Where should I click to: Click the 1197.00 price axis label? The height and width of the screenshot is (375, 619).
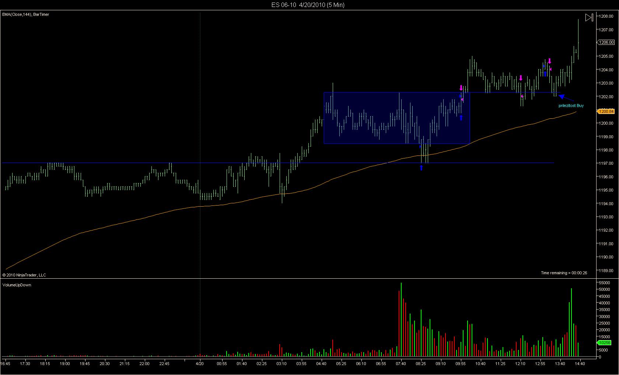[606, 163]
